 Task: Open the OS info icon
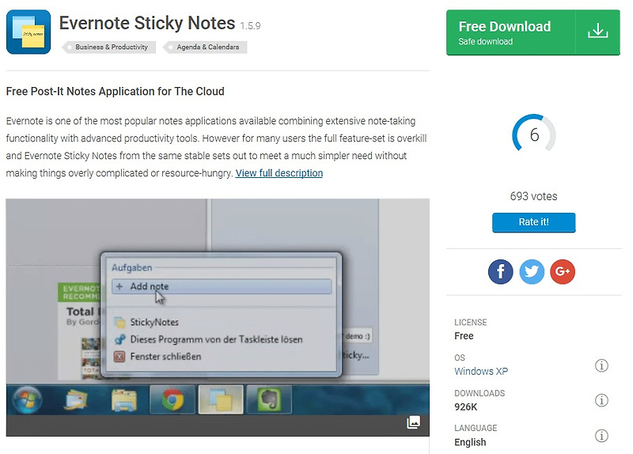tap(601, 365)
